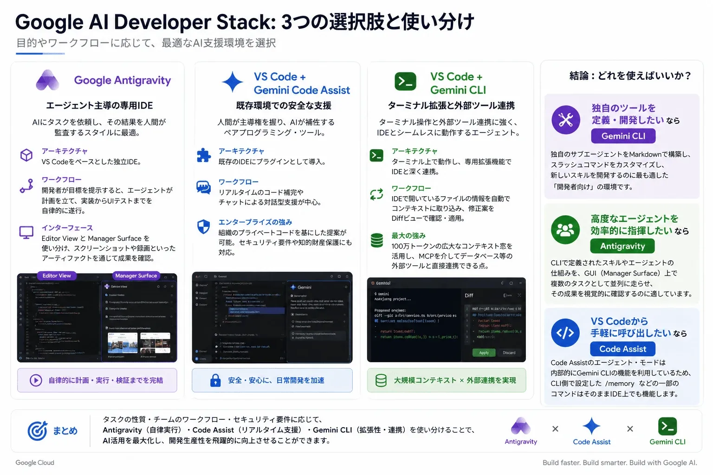Click the Apply button in Diff screenshot
Image resolution: width=713 pixels, height=475 pixels.
[484, 353]
